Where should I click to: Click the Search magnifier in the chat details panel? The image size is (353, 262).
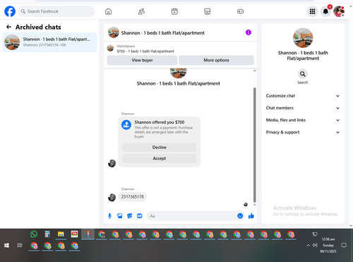[x=303, y=74]
